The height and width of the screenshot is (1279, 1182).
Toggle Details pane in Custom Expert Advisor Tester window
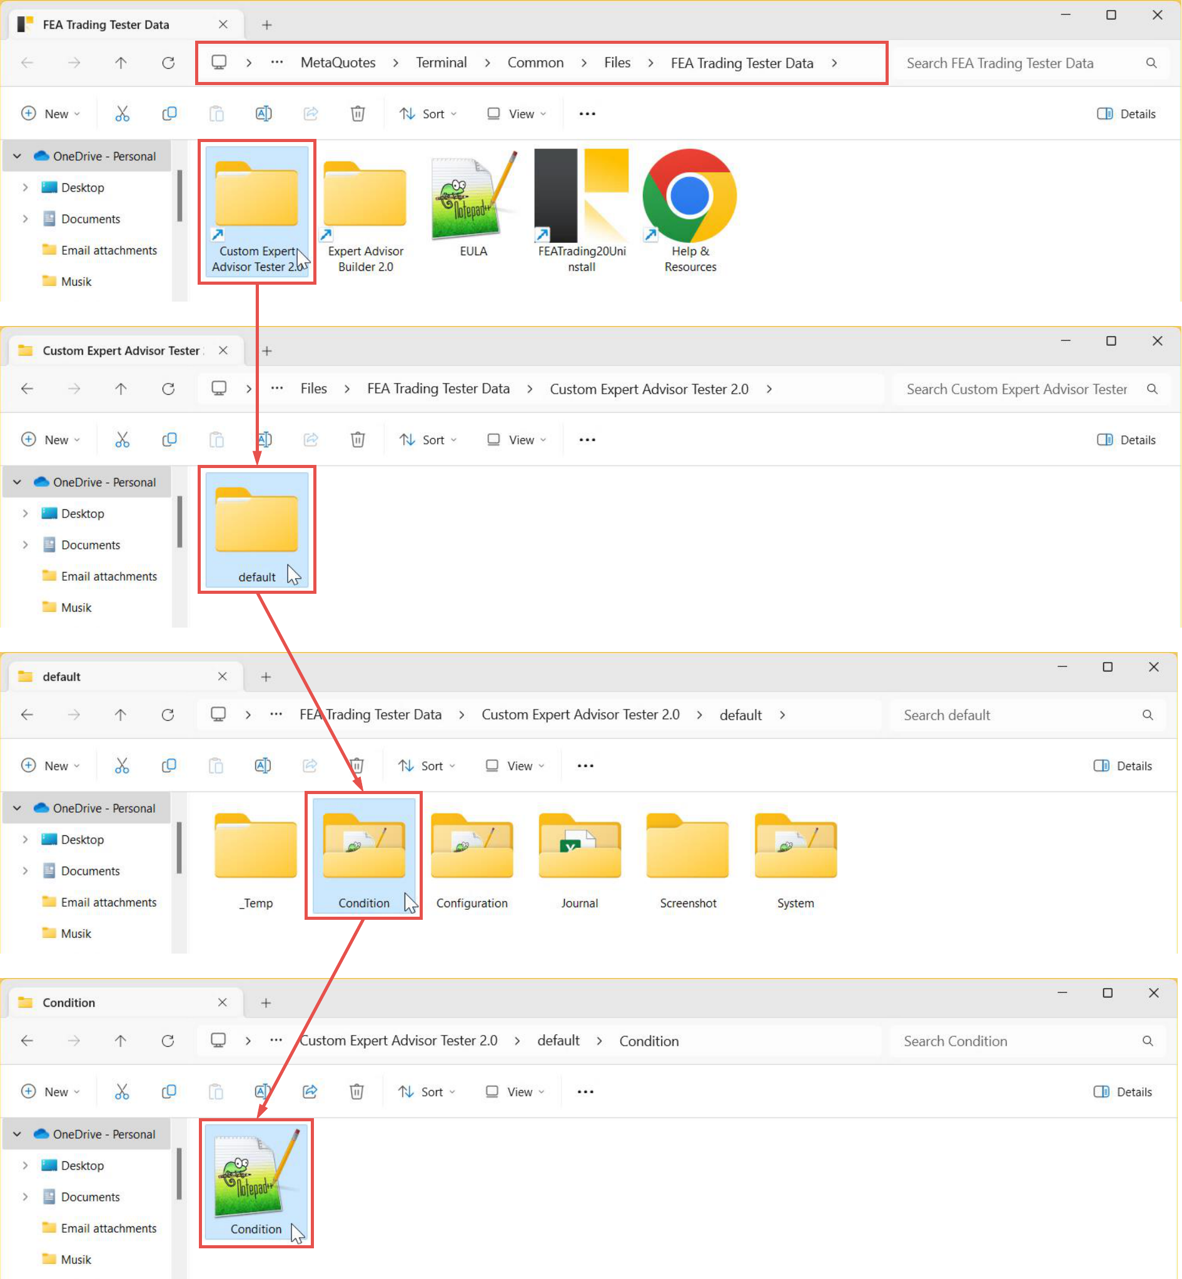pyautogui.click(x=1126, y=439)
